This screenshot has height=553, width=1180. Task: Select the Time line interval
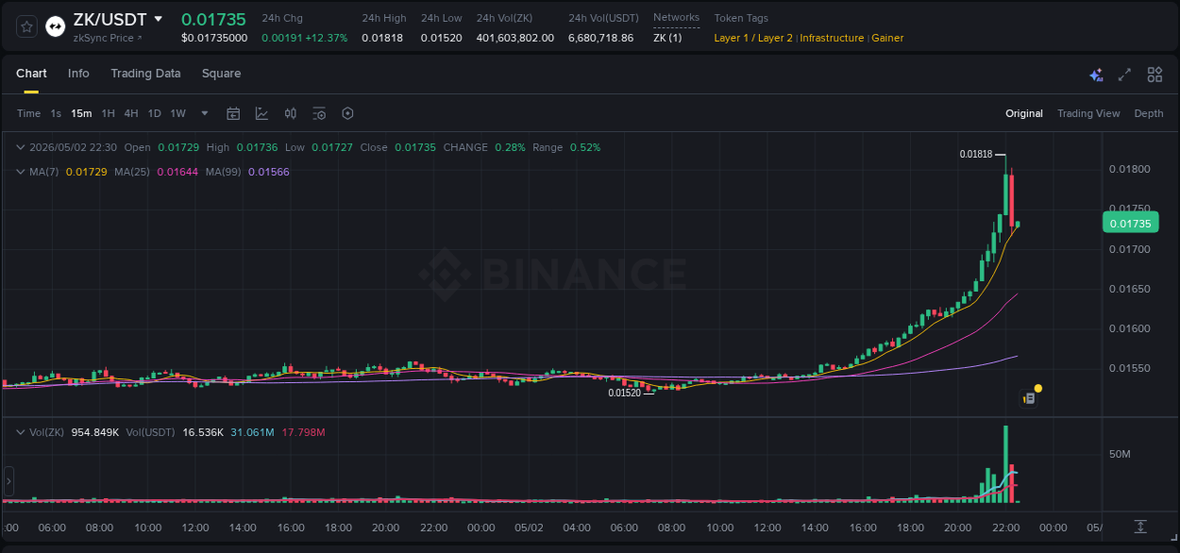[x=28, y=113]
